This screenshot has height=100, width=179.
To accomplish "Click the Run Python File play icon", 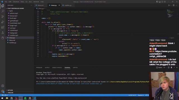I will click(169, 5).
